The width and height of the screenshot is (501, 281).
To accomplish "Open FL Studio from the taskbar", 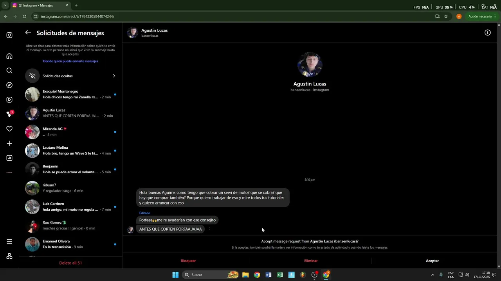I will [x=303, y=275].
